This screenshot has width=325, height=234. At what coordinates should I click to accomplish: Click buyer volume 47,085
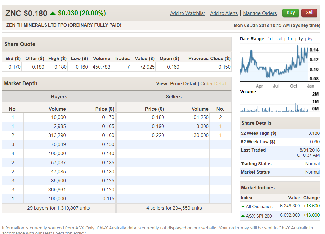point(58,172)
